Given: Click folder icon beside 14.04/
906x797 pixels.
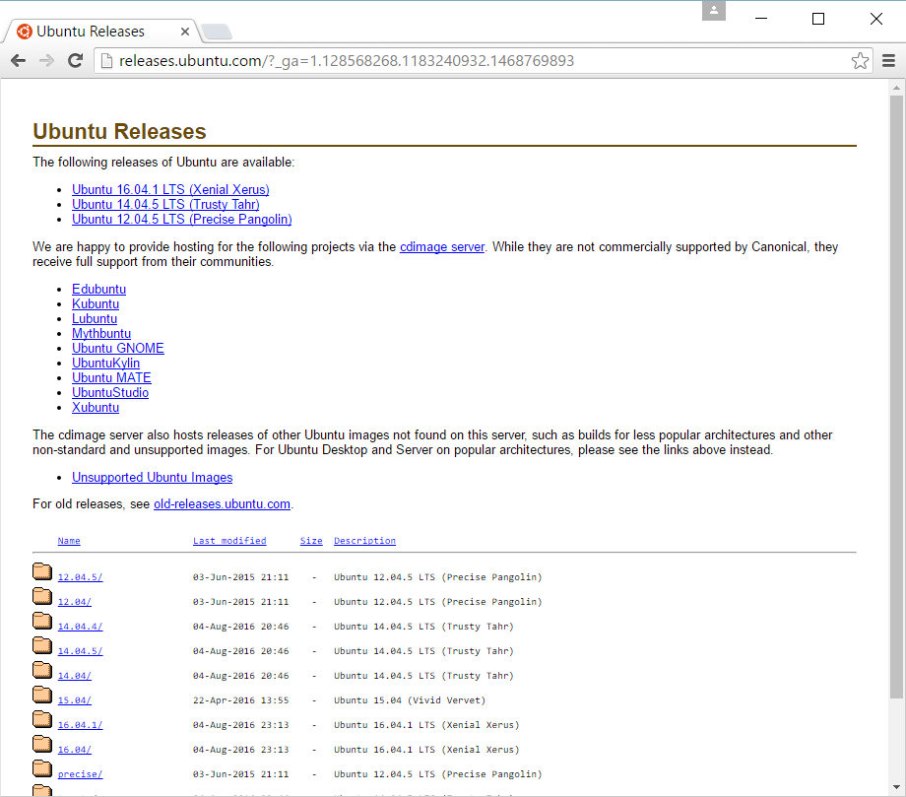Looking at the screenshot, I should [x=42, y=670].
